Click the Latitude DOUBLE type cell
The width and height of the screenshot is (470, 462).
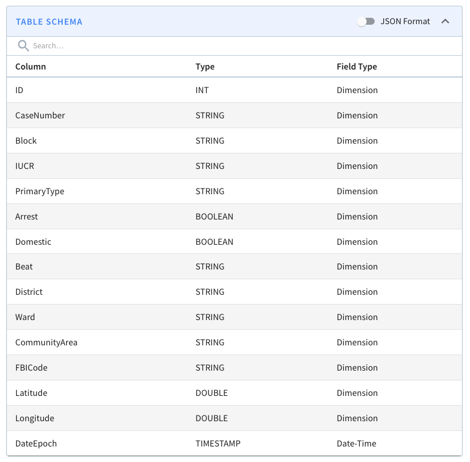tap(211, 393)
